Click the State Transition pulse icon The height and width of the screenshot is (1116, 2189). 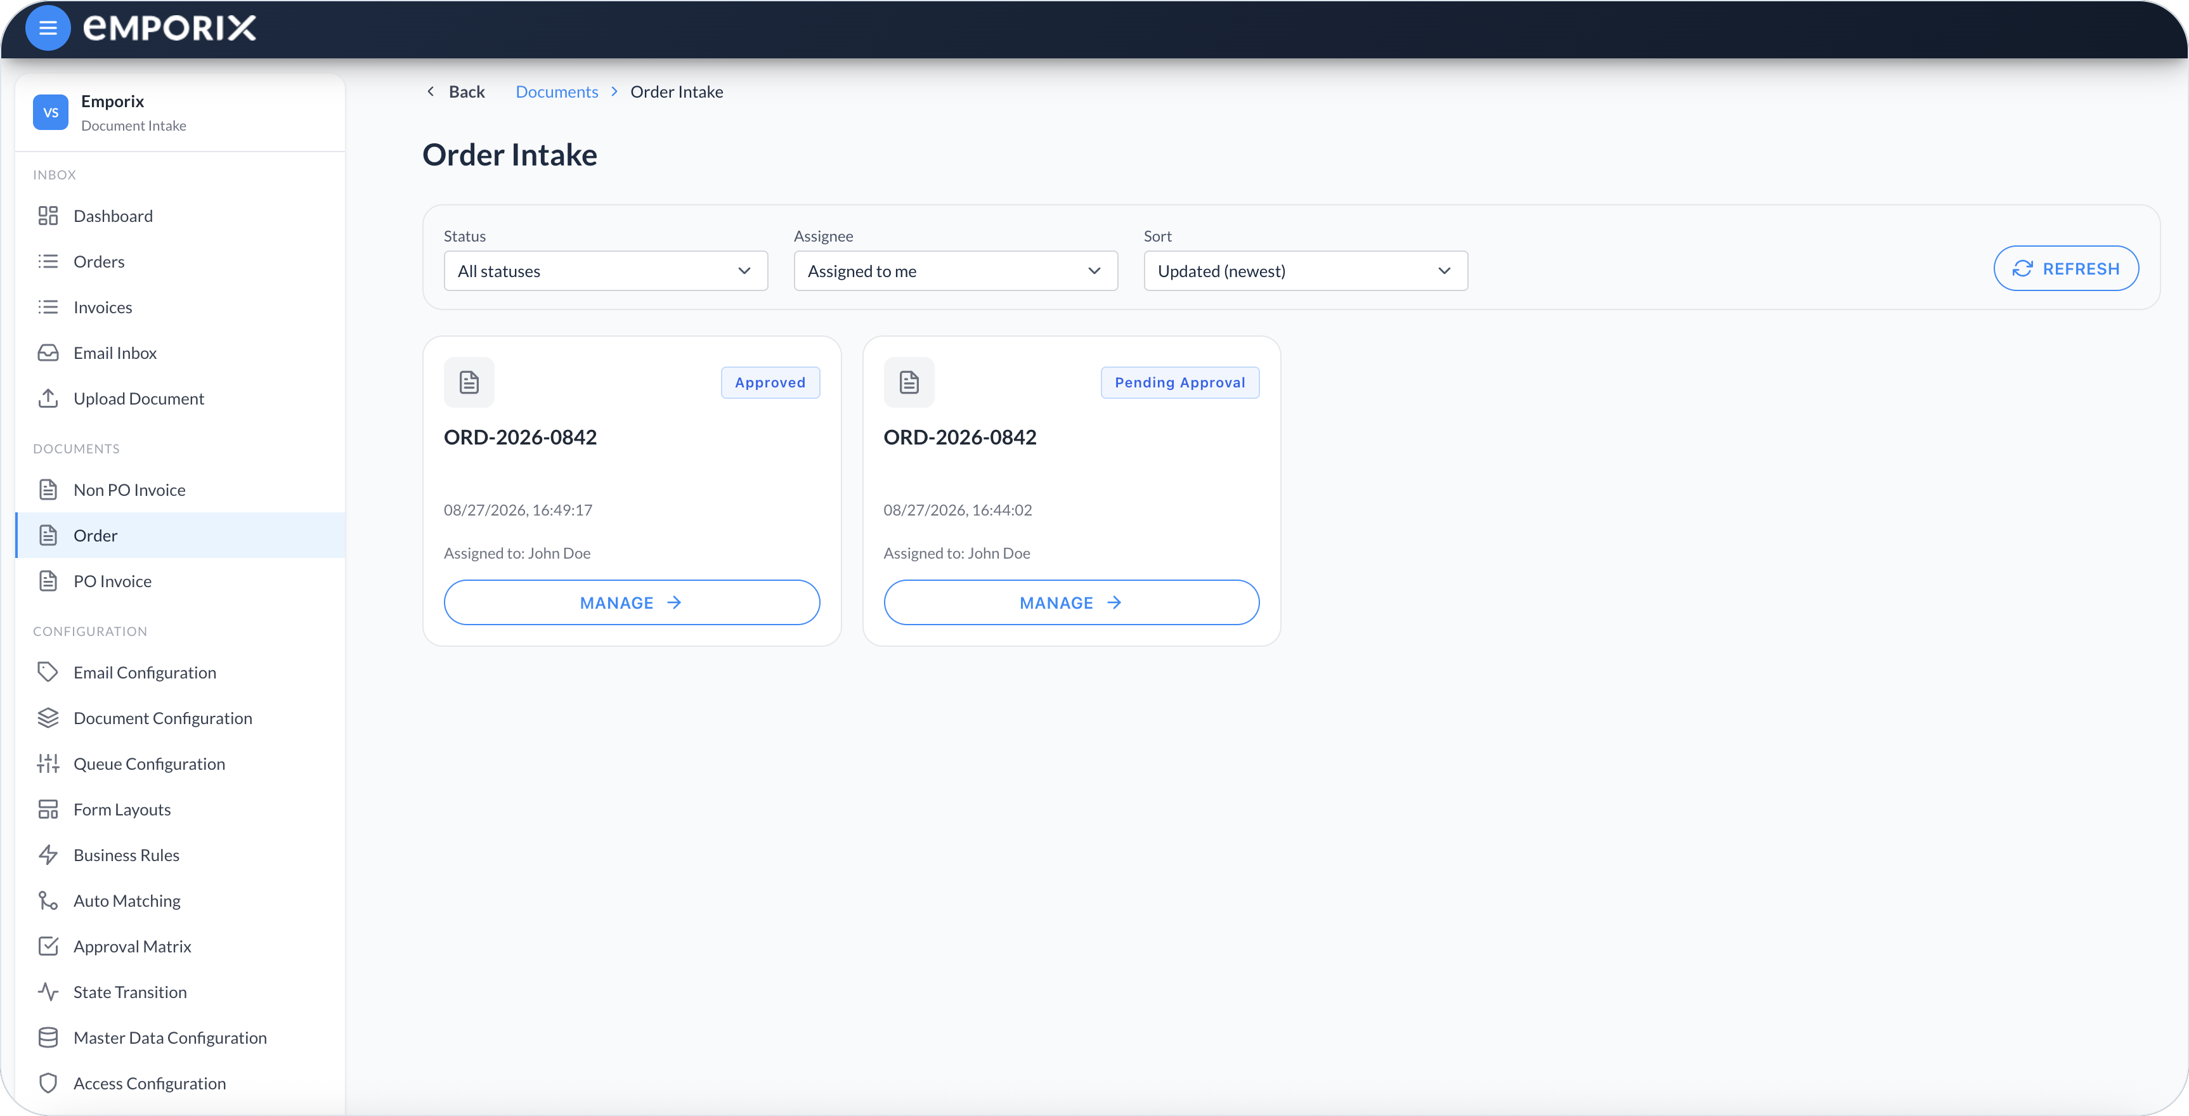pos(48,992)
